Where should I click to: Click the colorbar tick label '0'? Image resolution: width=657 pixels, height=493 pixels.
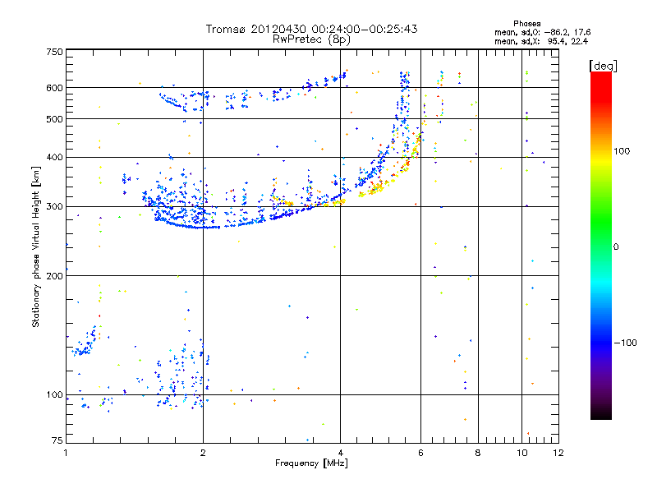616,246
